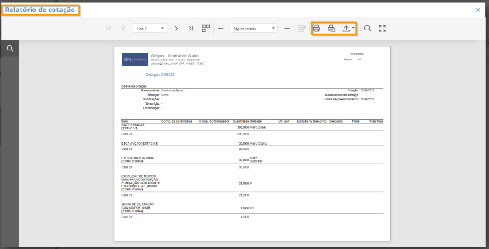Image resolution: width=489 pixels, height=249 pixels.
Task: Click 'Limite de preenchimento' label
Action: tap(341, 99)
